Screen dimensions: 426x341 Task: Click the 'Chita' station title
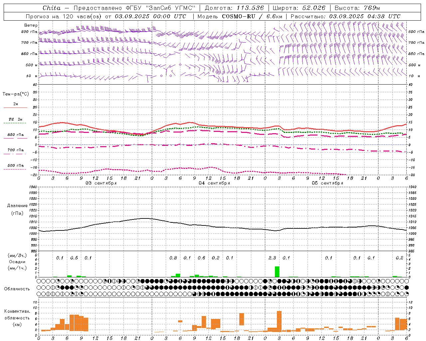[52, 8]
